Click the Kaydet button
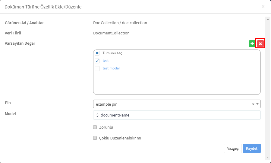271x163 pixels. [252, 149]
